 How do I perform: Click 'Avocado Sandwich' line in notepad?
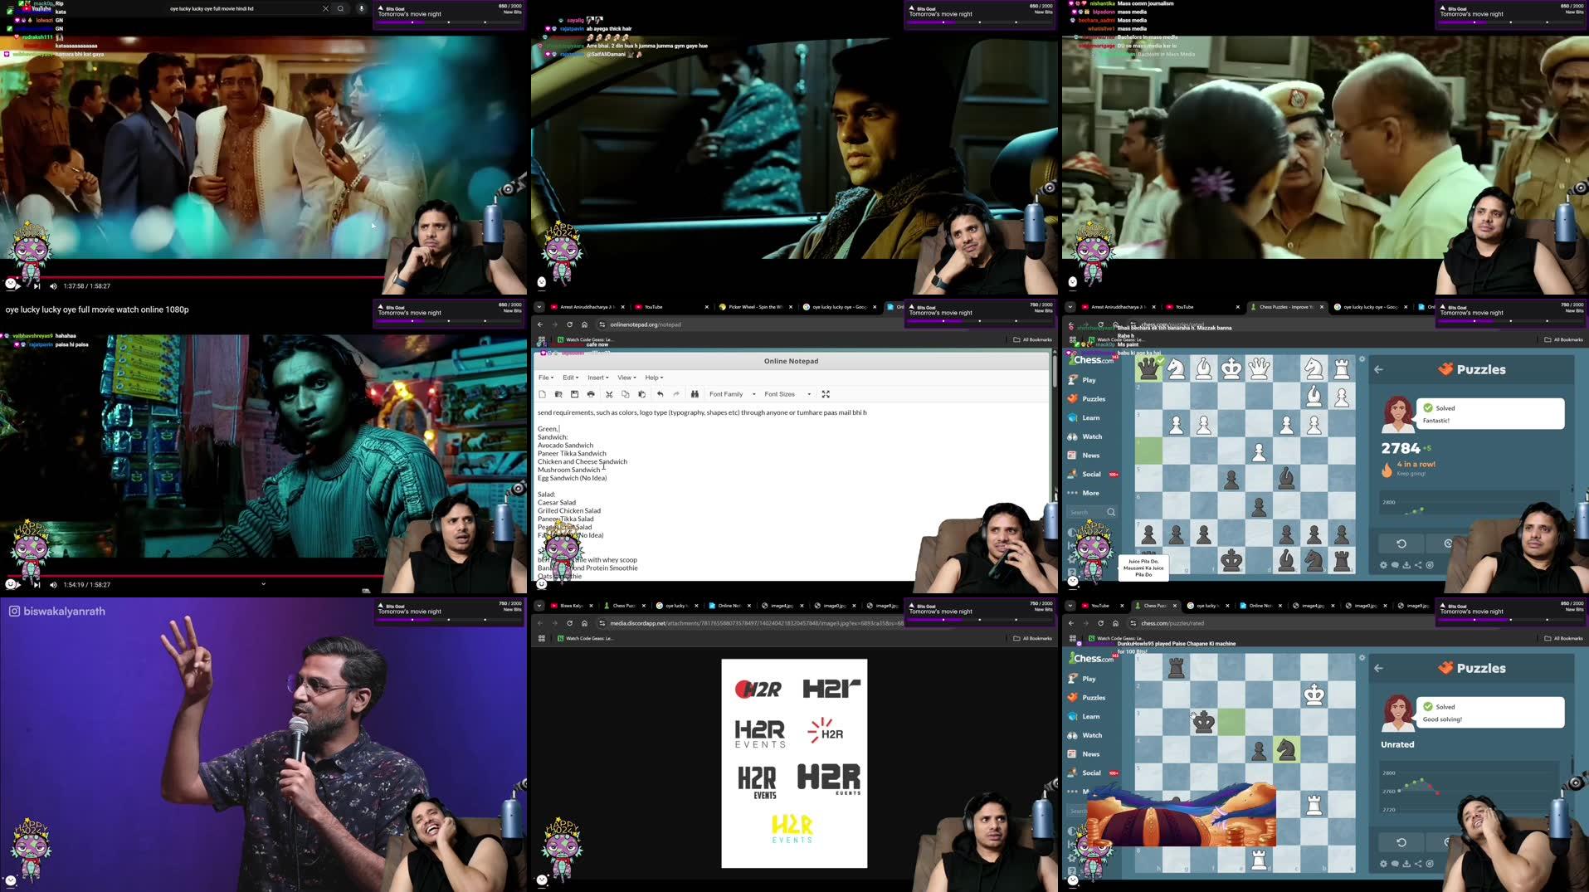tap(565, 446)
